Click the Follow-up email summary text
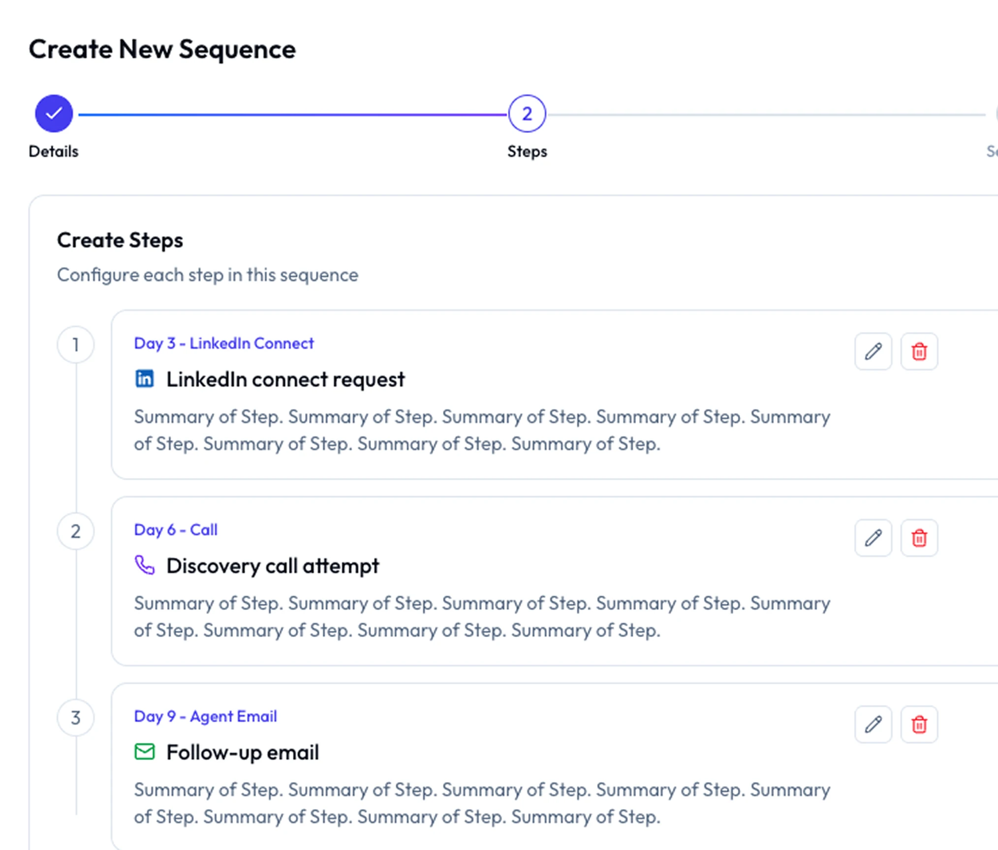998x850 pixels. 482,803
